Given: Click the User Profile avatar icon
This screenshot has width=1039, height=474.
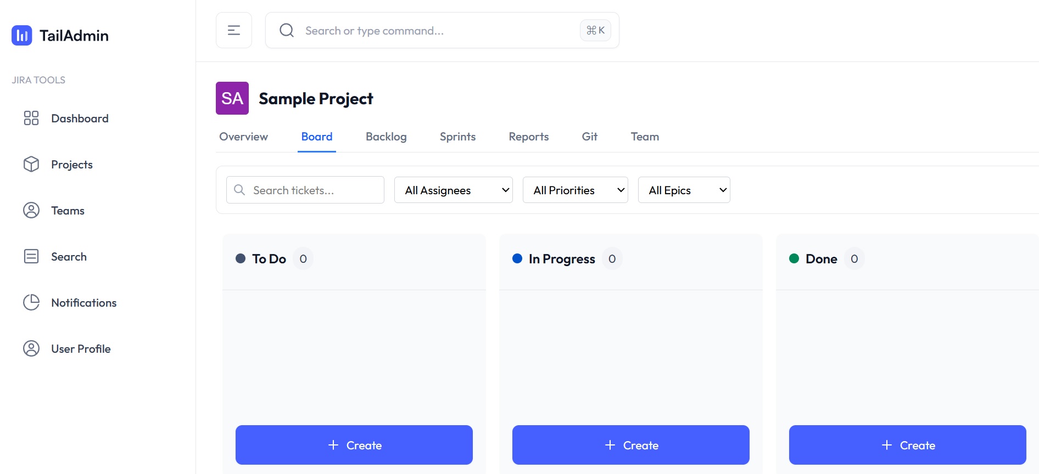Looking at the screenshot, I should (31, 349).
